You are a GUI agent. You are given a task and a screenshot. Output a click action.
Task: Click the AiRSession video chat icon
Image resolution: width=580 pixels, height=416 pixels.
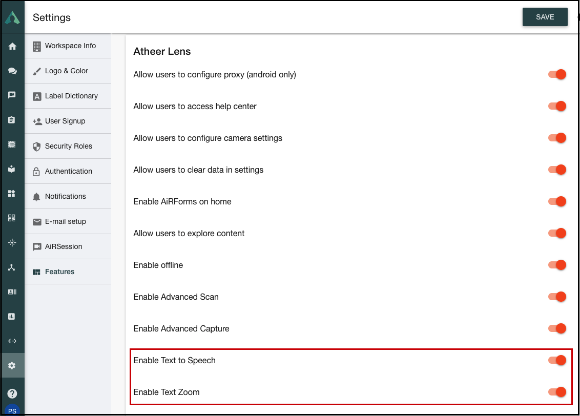point(37,247)
